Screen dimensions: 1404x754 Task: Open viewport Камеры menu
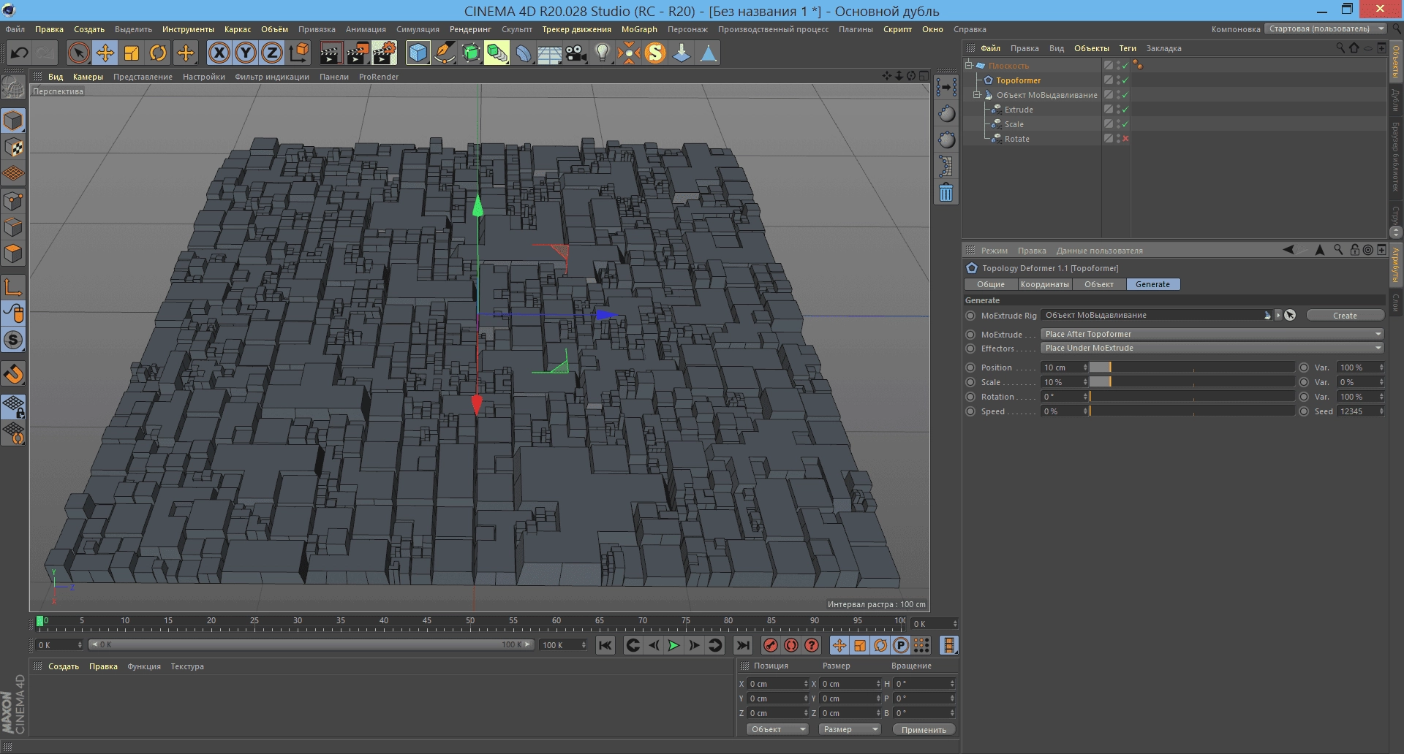pos(88,77)
